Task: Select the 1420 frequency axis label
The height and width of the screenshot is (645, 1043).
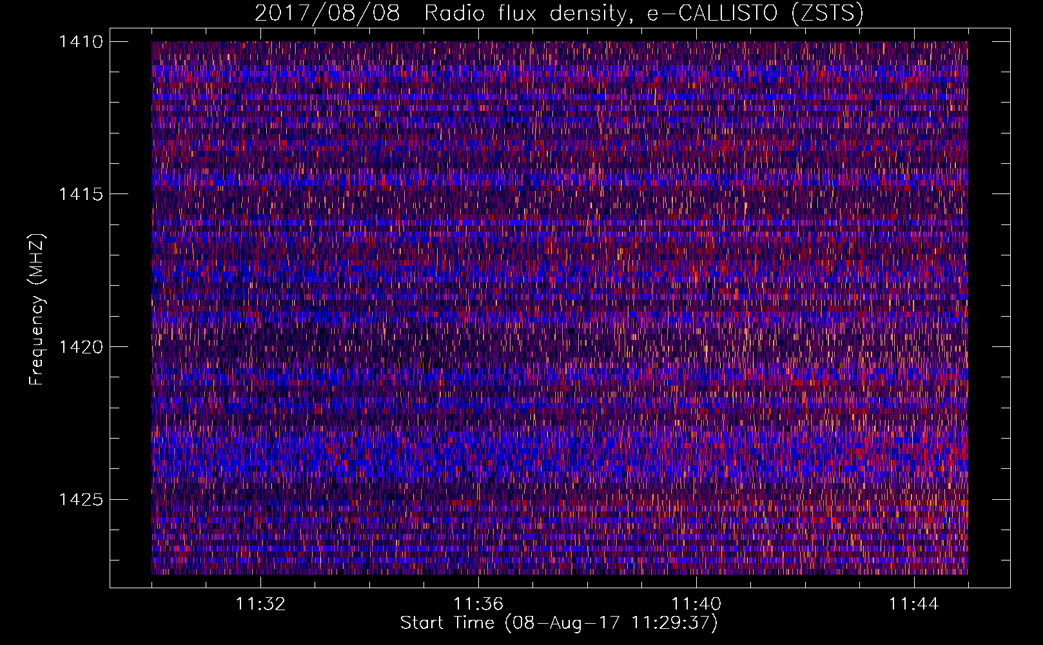Action: [81, 347]
